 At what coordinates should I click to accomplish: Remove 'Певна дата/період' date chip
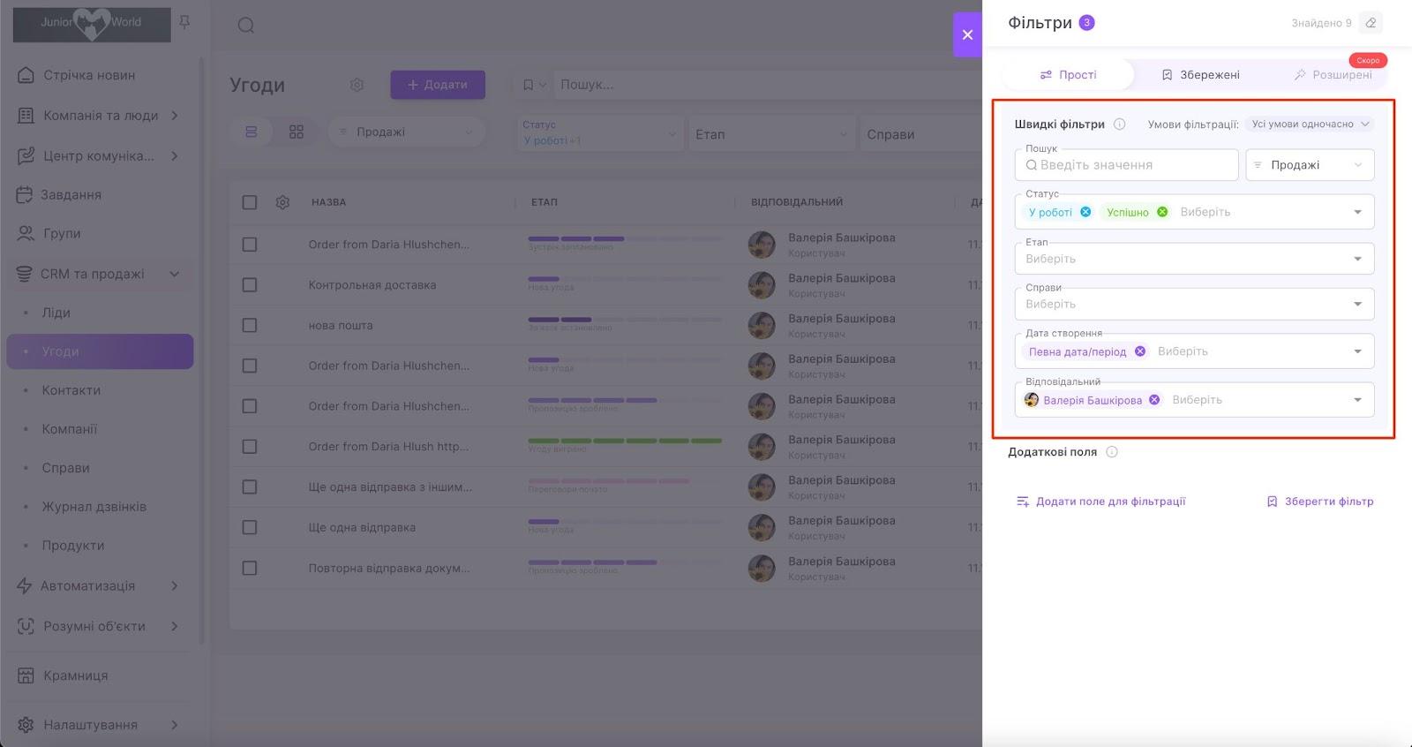[x=1140, y=351]
